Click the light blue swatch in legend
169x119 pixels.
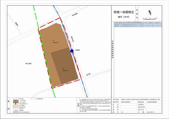point(15,112)
